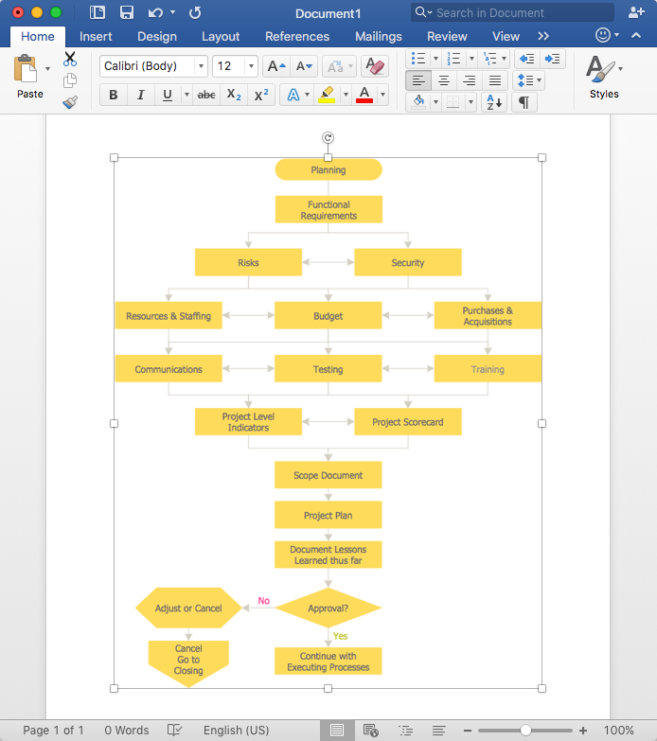Switch to the Insert tab
Viewport: 657px width, 741px height.
(96, 36)
